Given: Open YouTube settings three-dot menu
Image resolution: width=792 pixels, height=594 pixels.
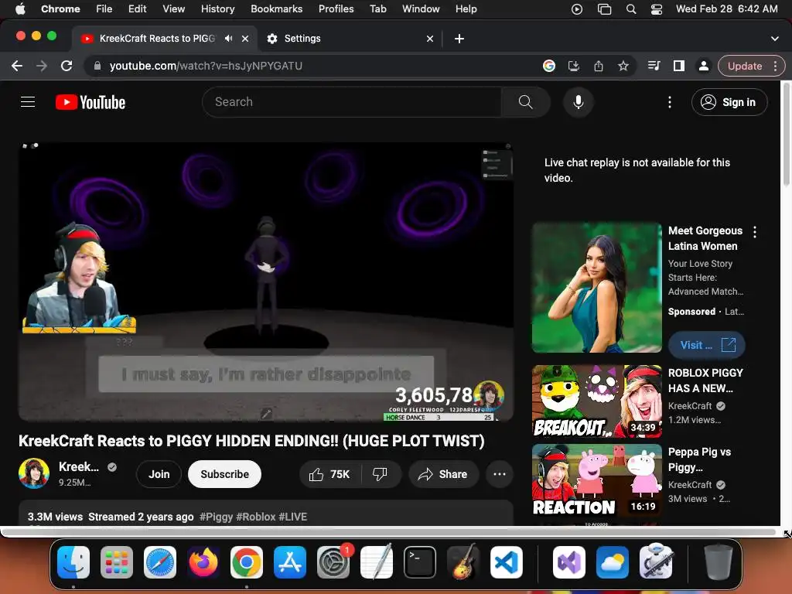Looking at the screenshot, I should tap(669, 102).
